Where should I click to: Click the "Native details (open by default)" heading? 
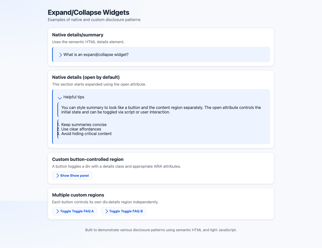(86, 77)
